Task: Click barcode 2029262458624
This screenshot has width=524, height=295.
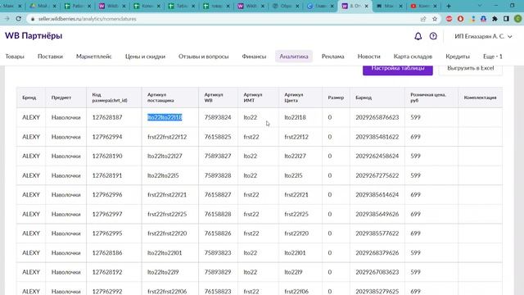Action: [377, 157]
